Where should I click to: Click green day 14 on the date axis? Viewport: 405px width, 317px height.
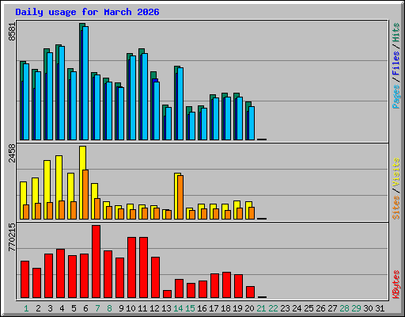click(x=178, y=308)
